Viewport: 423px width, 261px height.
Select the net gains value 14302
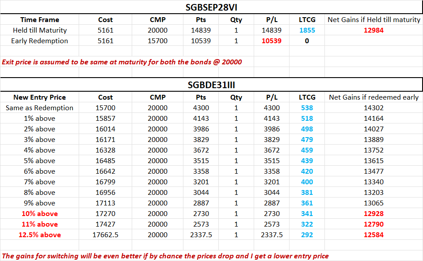pos(373,108)
